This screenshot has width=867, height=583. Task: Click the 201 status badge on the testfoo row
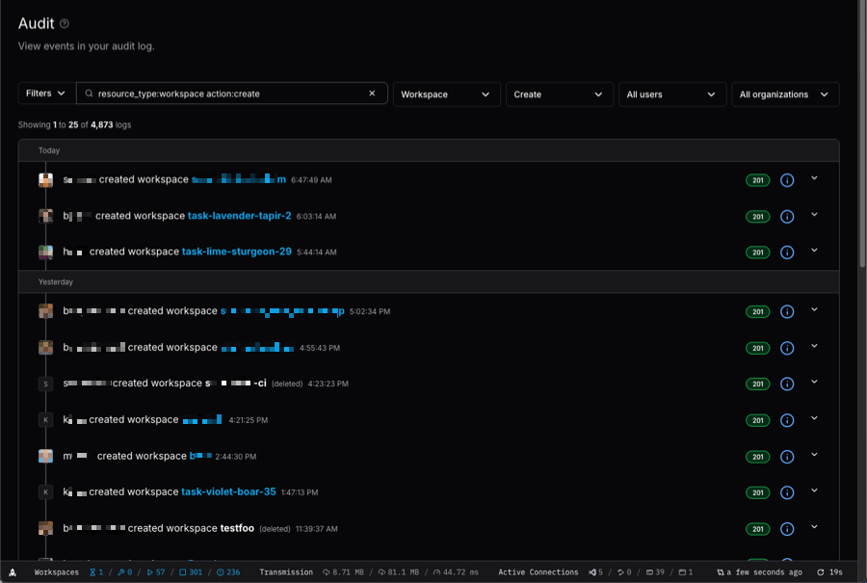pyautogui.click(x=757, y=527)
